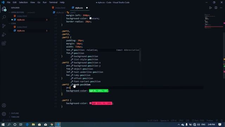The width and height of the screenshot is (225, 127).
Task: Open Microsoft Store from the taskbar
Action: pyautogui.click(x=39, y=125)
